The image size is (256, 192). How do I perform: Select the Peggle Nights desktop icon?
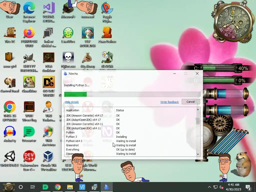click(107, 12)
